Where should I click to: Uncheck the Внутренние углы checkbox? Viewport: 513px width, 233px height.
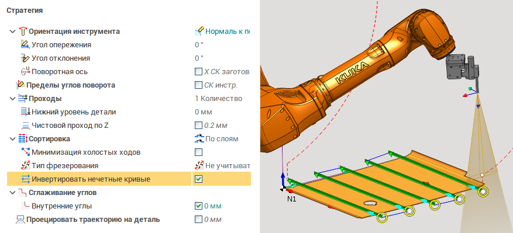coord(198,206)
